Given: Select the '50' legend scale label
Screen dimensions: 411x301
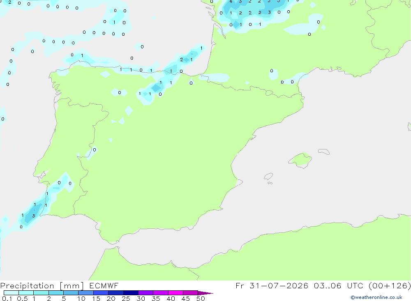Looking at the screenshot, I should click(201, 299).
